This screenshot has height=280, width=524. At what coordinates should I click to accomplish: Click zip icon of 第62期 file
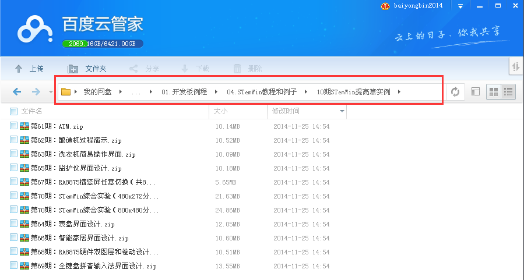pyautogui.click(x=24, y=140)
